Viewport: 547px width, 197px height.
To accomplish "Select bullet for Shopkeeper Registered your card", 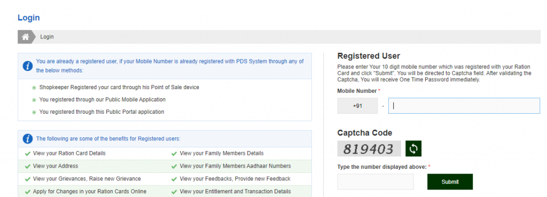I will (34, 88).
